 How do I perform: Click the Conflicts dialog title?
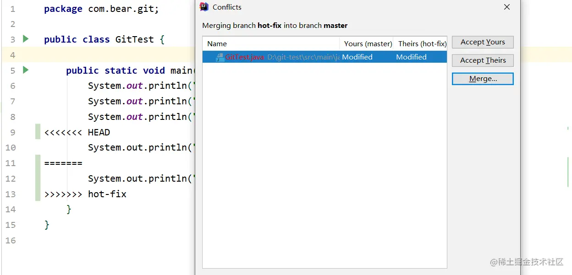coord(227,7)
